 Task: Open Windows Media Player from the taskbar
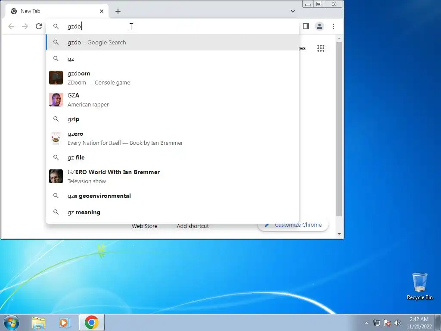coord(65,322)
